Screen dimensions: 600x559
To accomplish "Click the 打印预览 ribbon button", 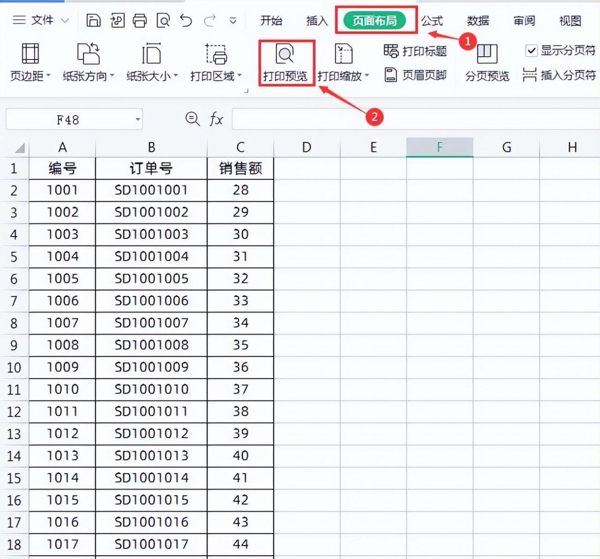I will [x=285, y=63].
